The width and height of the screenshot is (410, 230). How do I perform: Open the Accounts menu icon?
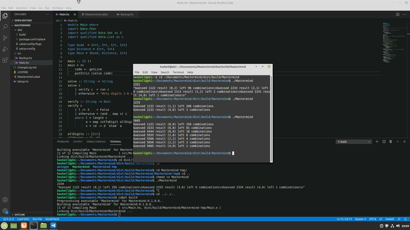click(5, 200)
